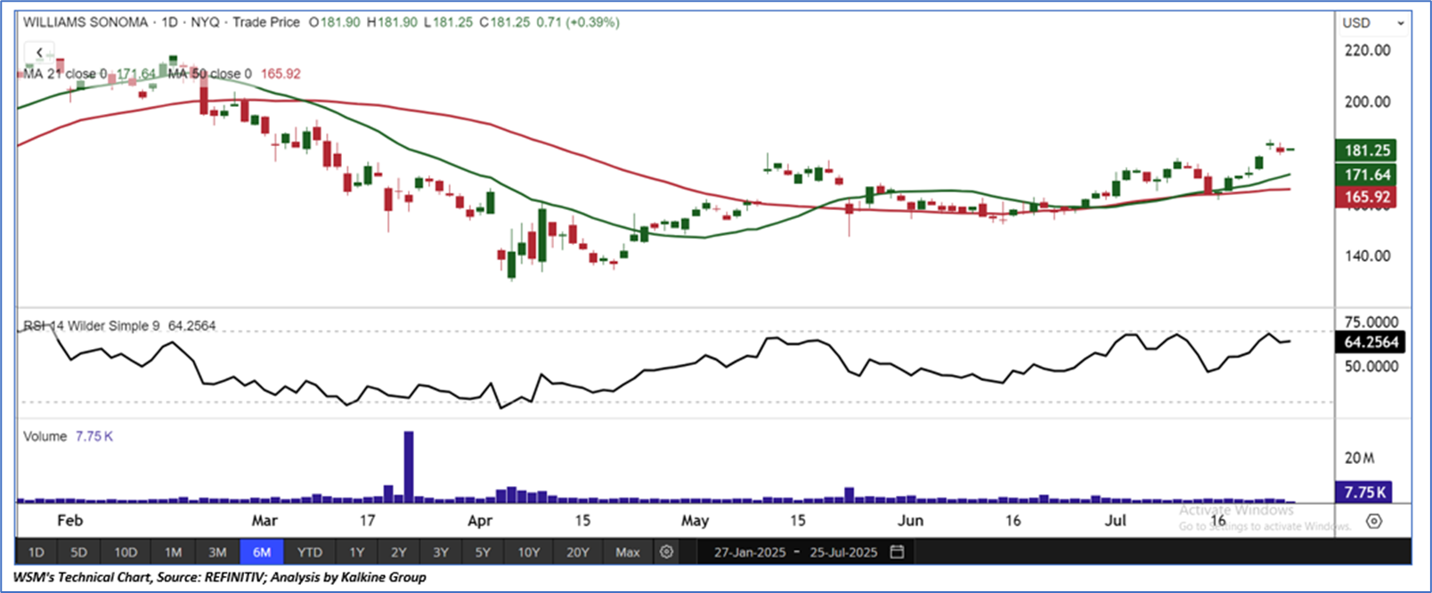This screenshot has width=1432, height=593.
Task: Select the 3Y time range
Action: pos(440,552)
